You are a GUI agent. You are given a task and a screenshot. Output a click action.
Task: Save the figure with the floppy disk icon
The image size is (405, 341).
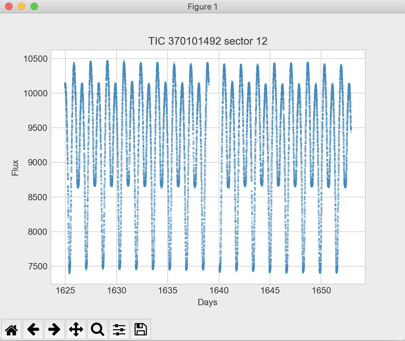point(141,329)
